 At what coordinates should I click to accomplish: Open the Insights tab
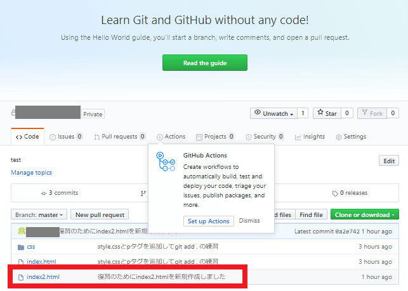[x=310, y=137]
